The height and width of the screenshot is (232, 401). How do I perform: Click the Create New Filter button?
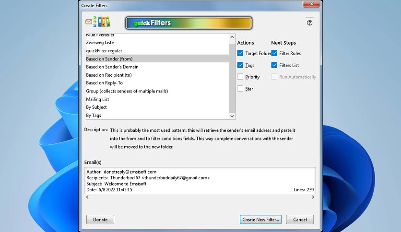260,220
